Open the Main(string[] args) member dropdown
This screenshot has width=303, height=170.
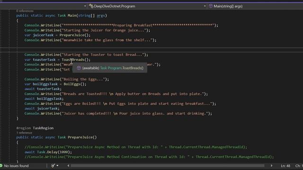pyautogui.click(x=256, y=6)
